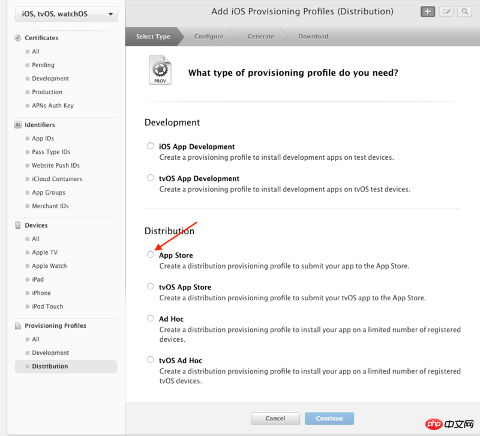Open Website Push IDs
The width and height of the screenshot is (480, 436).
[56, 166]
